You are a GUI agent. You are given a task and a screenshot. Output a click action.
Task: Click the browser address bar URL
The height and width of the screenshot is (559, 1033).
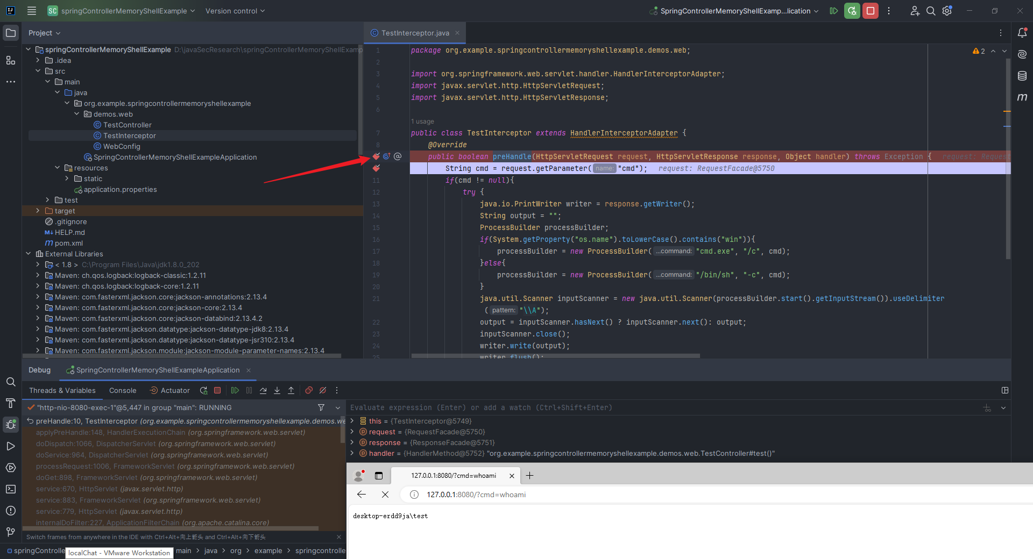476,494
